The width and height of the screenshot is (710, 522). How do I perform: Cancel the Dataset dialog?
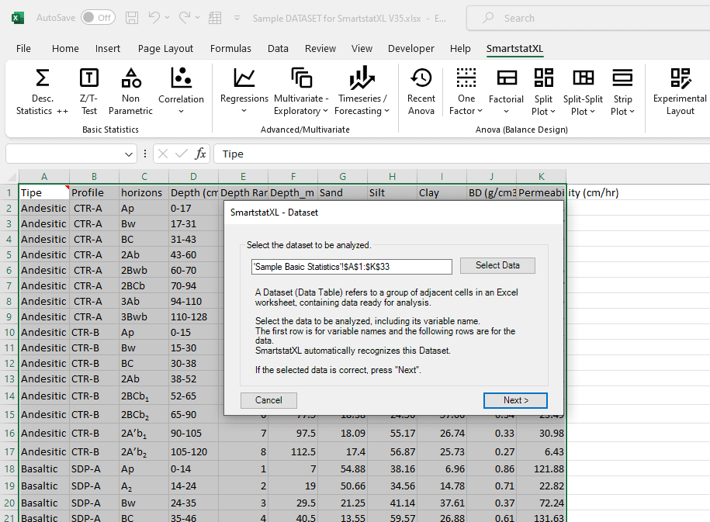(268, 400)
